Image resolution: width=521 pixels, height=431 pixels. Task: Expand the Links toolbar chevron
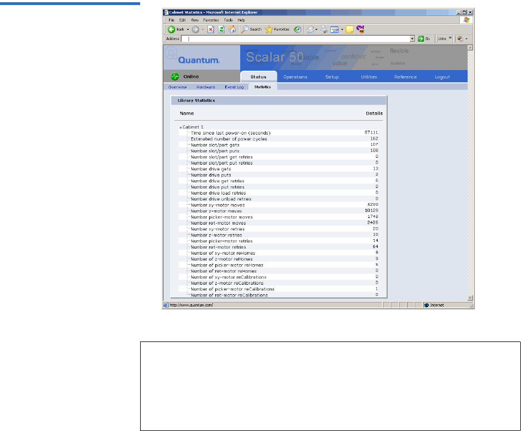[450, 38]
